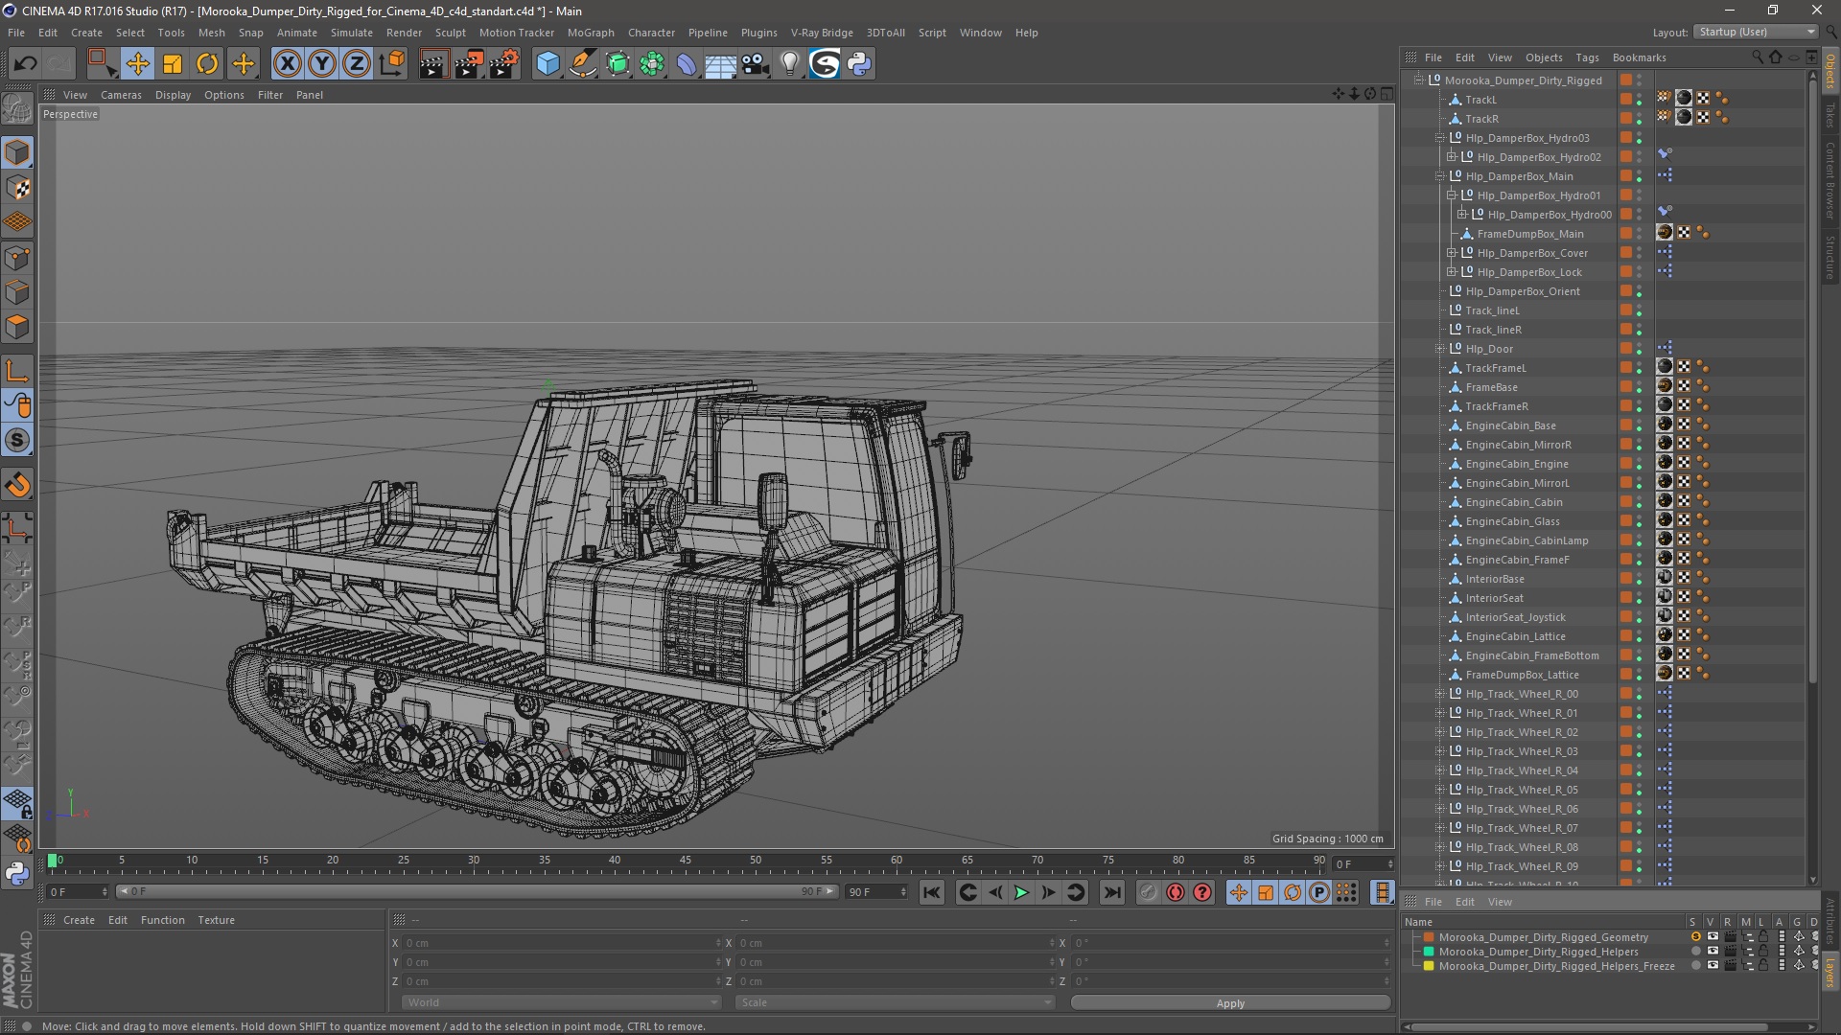The width and height of the screenshot is (1841, 1035).
Task: Click the Play Forwards button
Action: point(1021,892)
